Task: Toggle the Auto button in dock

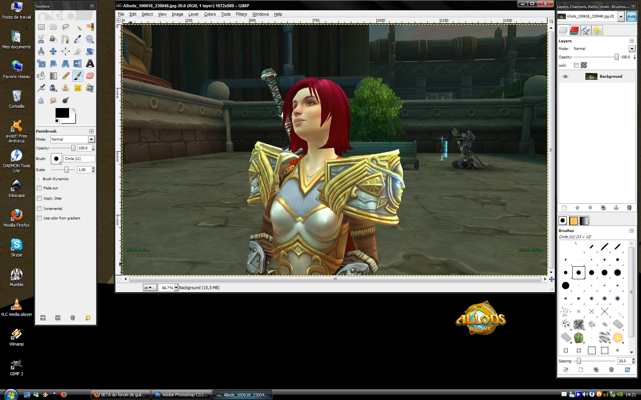Action: click(x=631, y=16)
